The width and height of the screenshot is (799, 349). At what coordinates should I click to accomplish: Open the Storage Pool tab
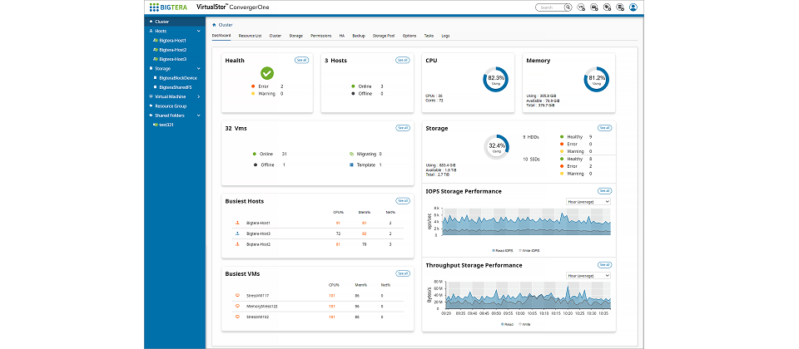pos(384,37)
